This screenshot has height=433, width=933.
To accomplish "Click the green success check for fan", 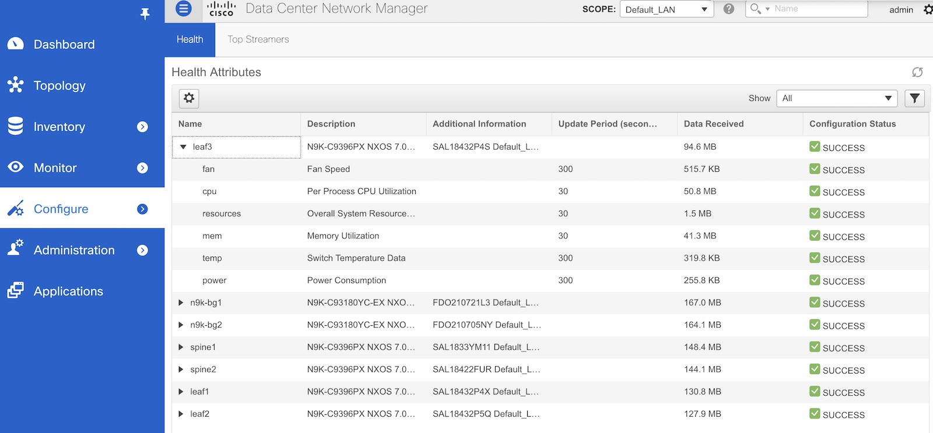I will (815, 168).
